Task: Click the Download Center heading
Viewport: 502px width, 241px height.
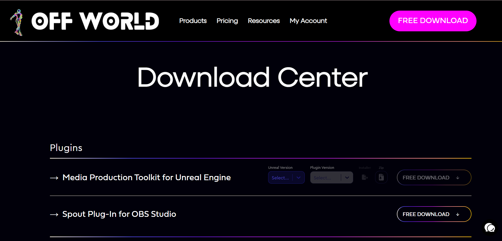Action: pyautogui.click(x=252, y=77)
